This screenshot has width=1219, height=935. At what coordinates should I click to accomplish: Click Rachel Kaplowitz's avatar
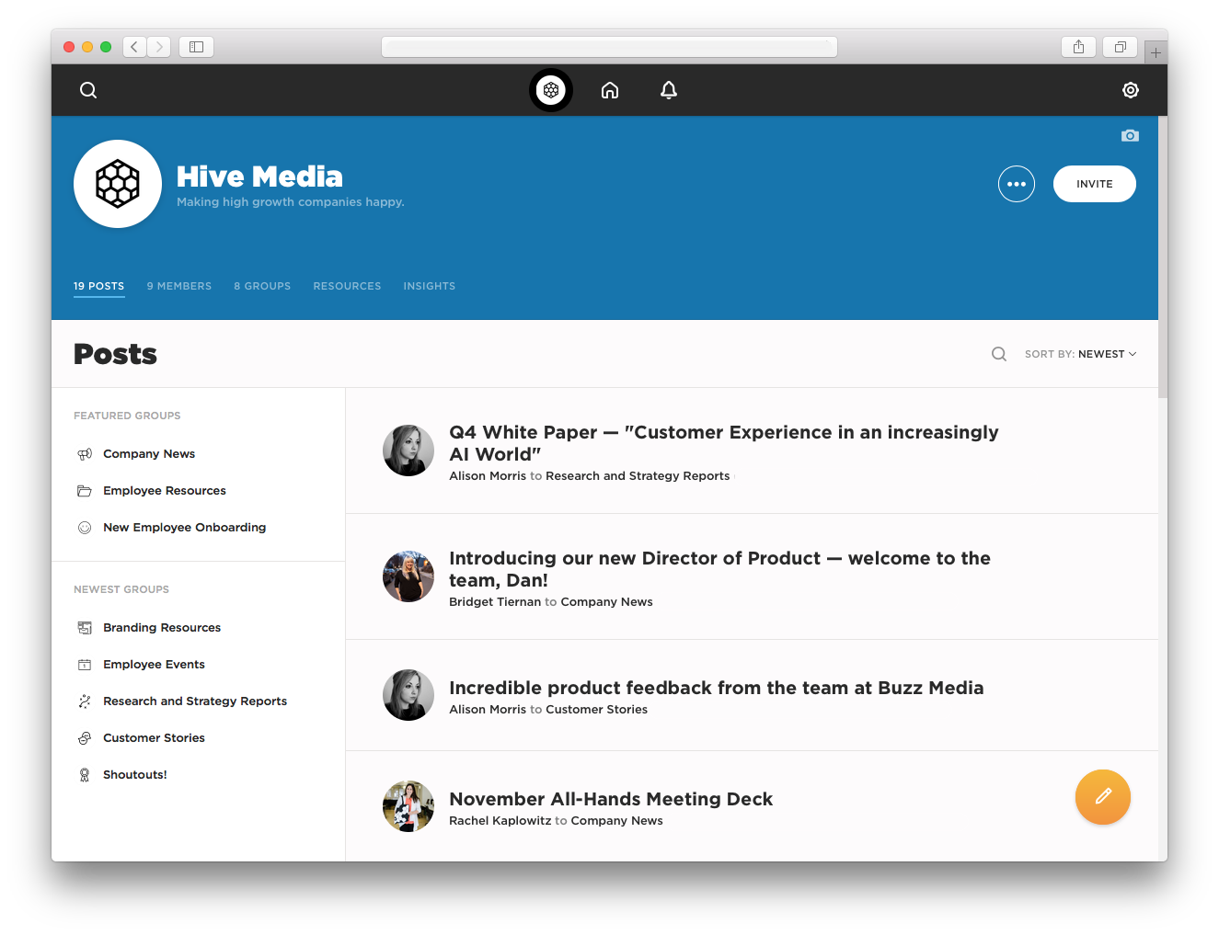[408, 806]
